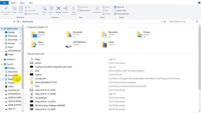Screen dimensions: 201x113
Task: Collapse the Frequent folders section
Action: (x=26, y=27)
